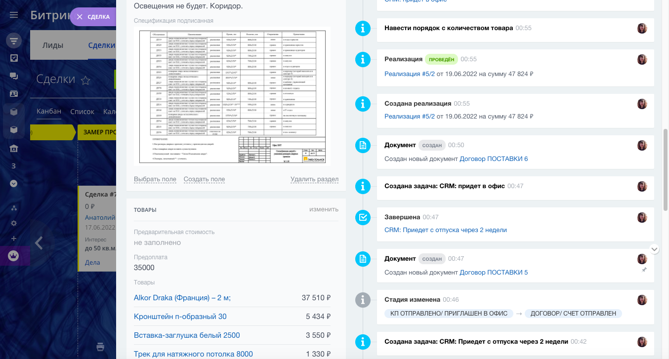669x359 pixels.
Task: Switch to the Лиды tab
Action: [53, 45]
